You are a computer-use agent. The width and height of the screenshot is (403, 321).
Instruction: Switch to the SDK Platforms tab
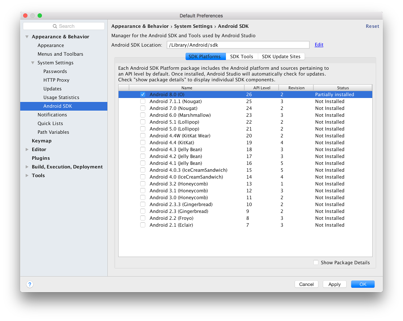tap(205, 56)
